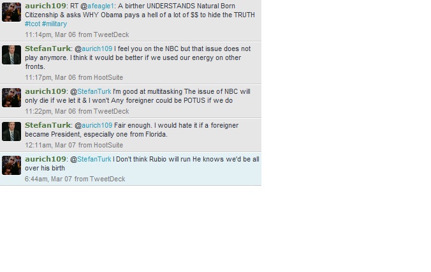
Task: Click the 6:44am, Mar 07 timestamp
Action: (x=48, y=179)
